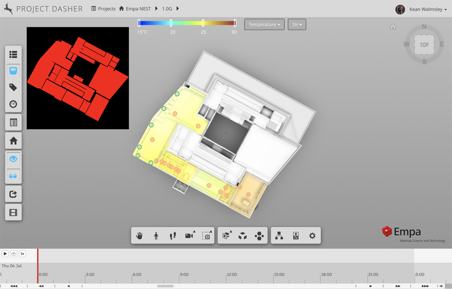Click the TOP face of view cube

(424, 45)
